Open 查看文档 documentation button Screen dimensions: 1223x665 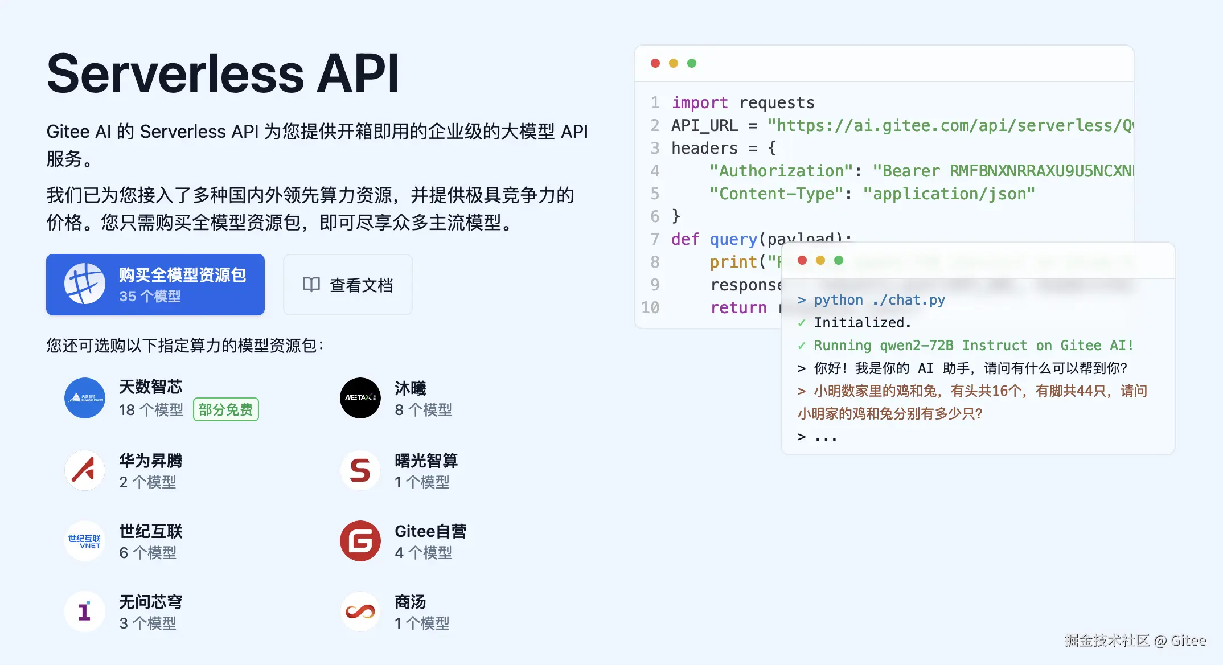pyautogui.click(x=348, y=285)
